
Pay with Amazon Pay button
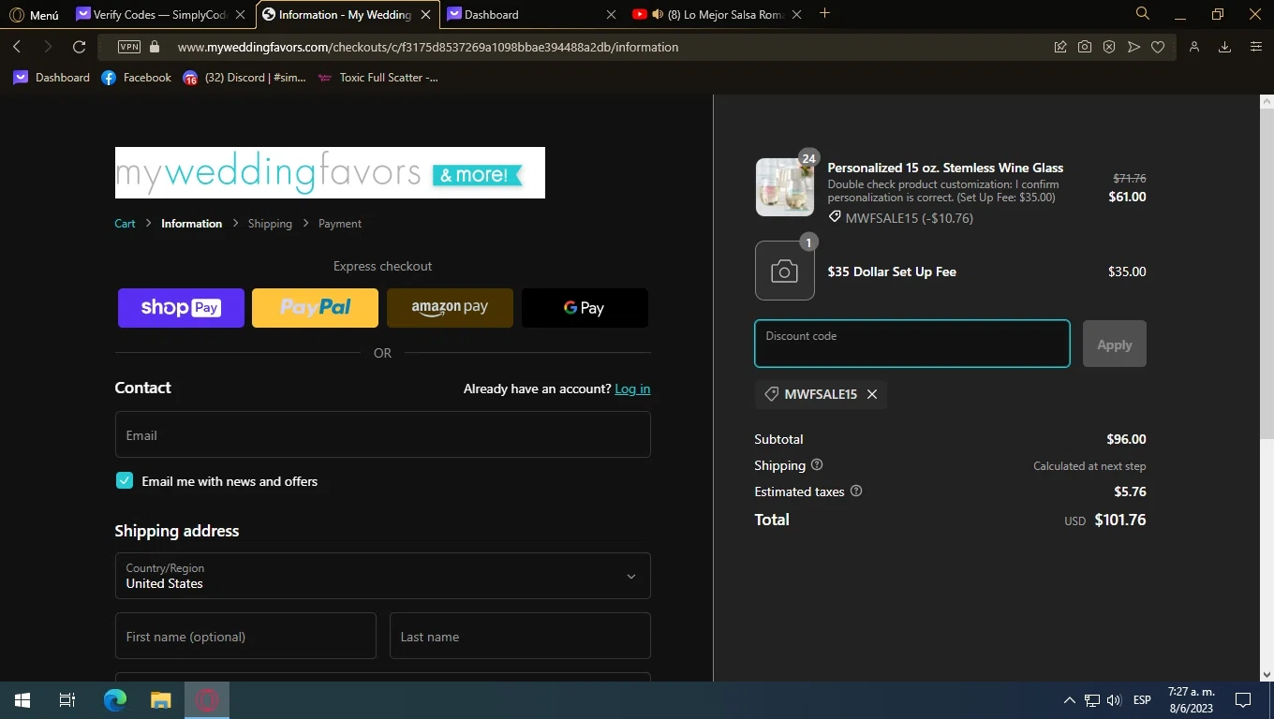[x=450, y=308]
